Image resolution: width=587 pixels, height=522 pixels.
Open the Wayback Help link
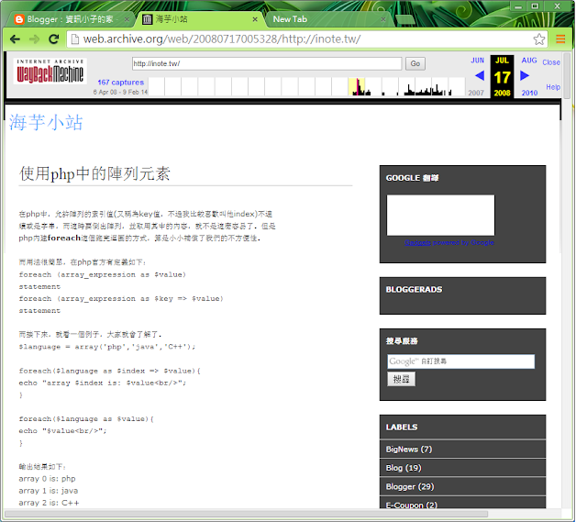pyautogui.click(x=553, y=87)
